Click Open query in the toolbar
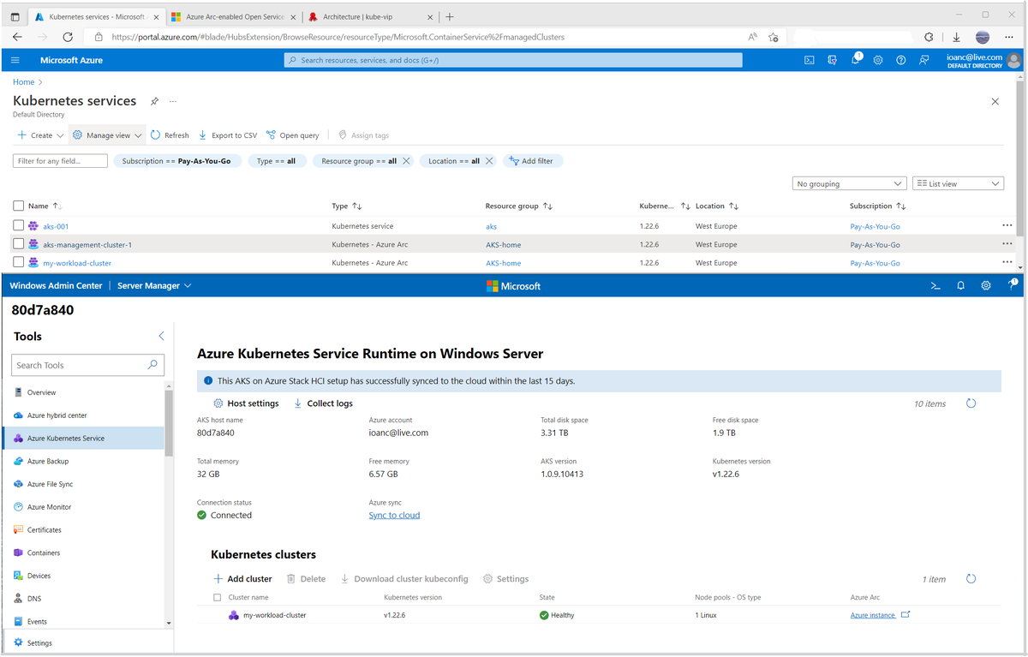This screenshot has width=1028, height=657. pyautogui.click(x=293, y=135)
